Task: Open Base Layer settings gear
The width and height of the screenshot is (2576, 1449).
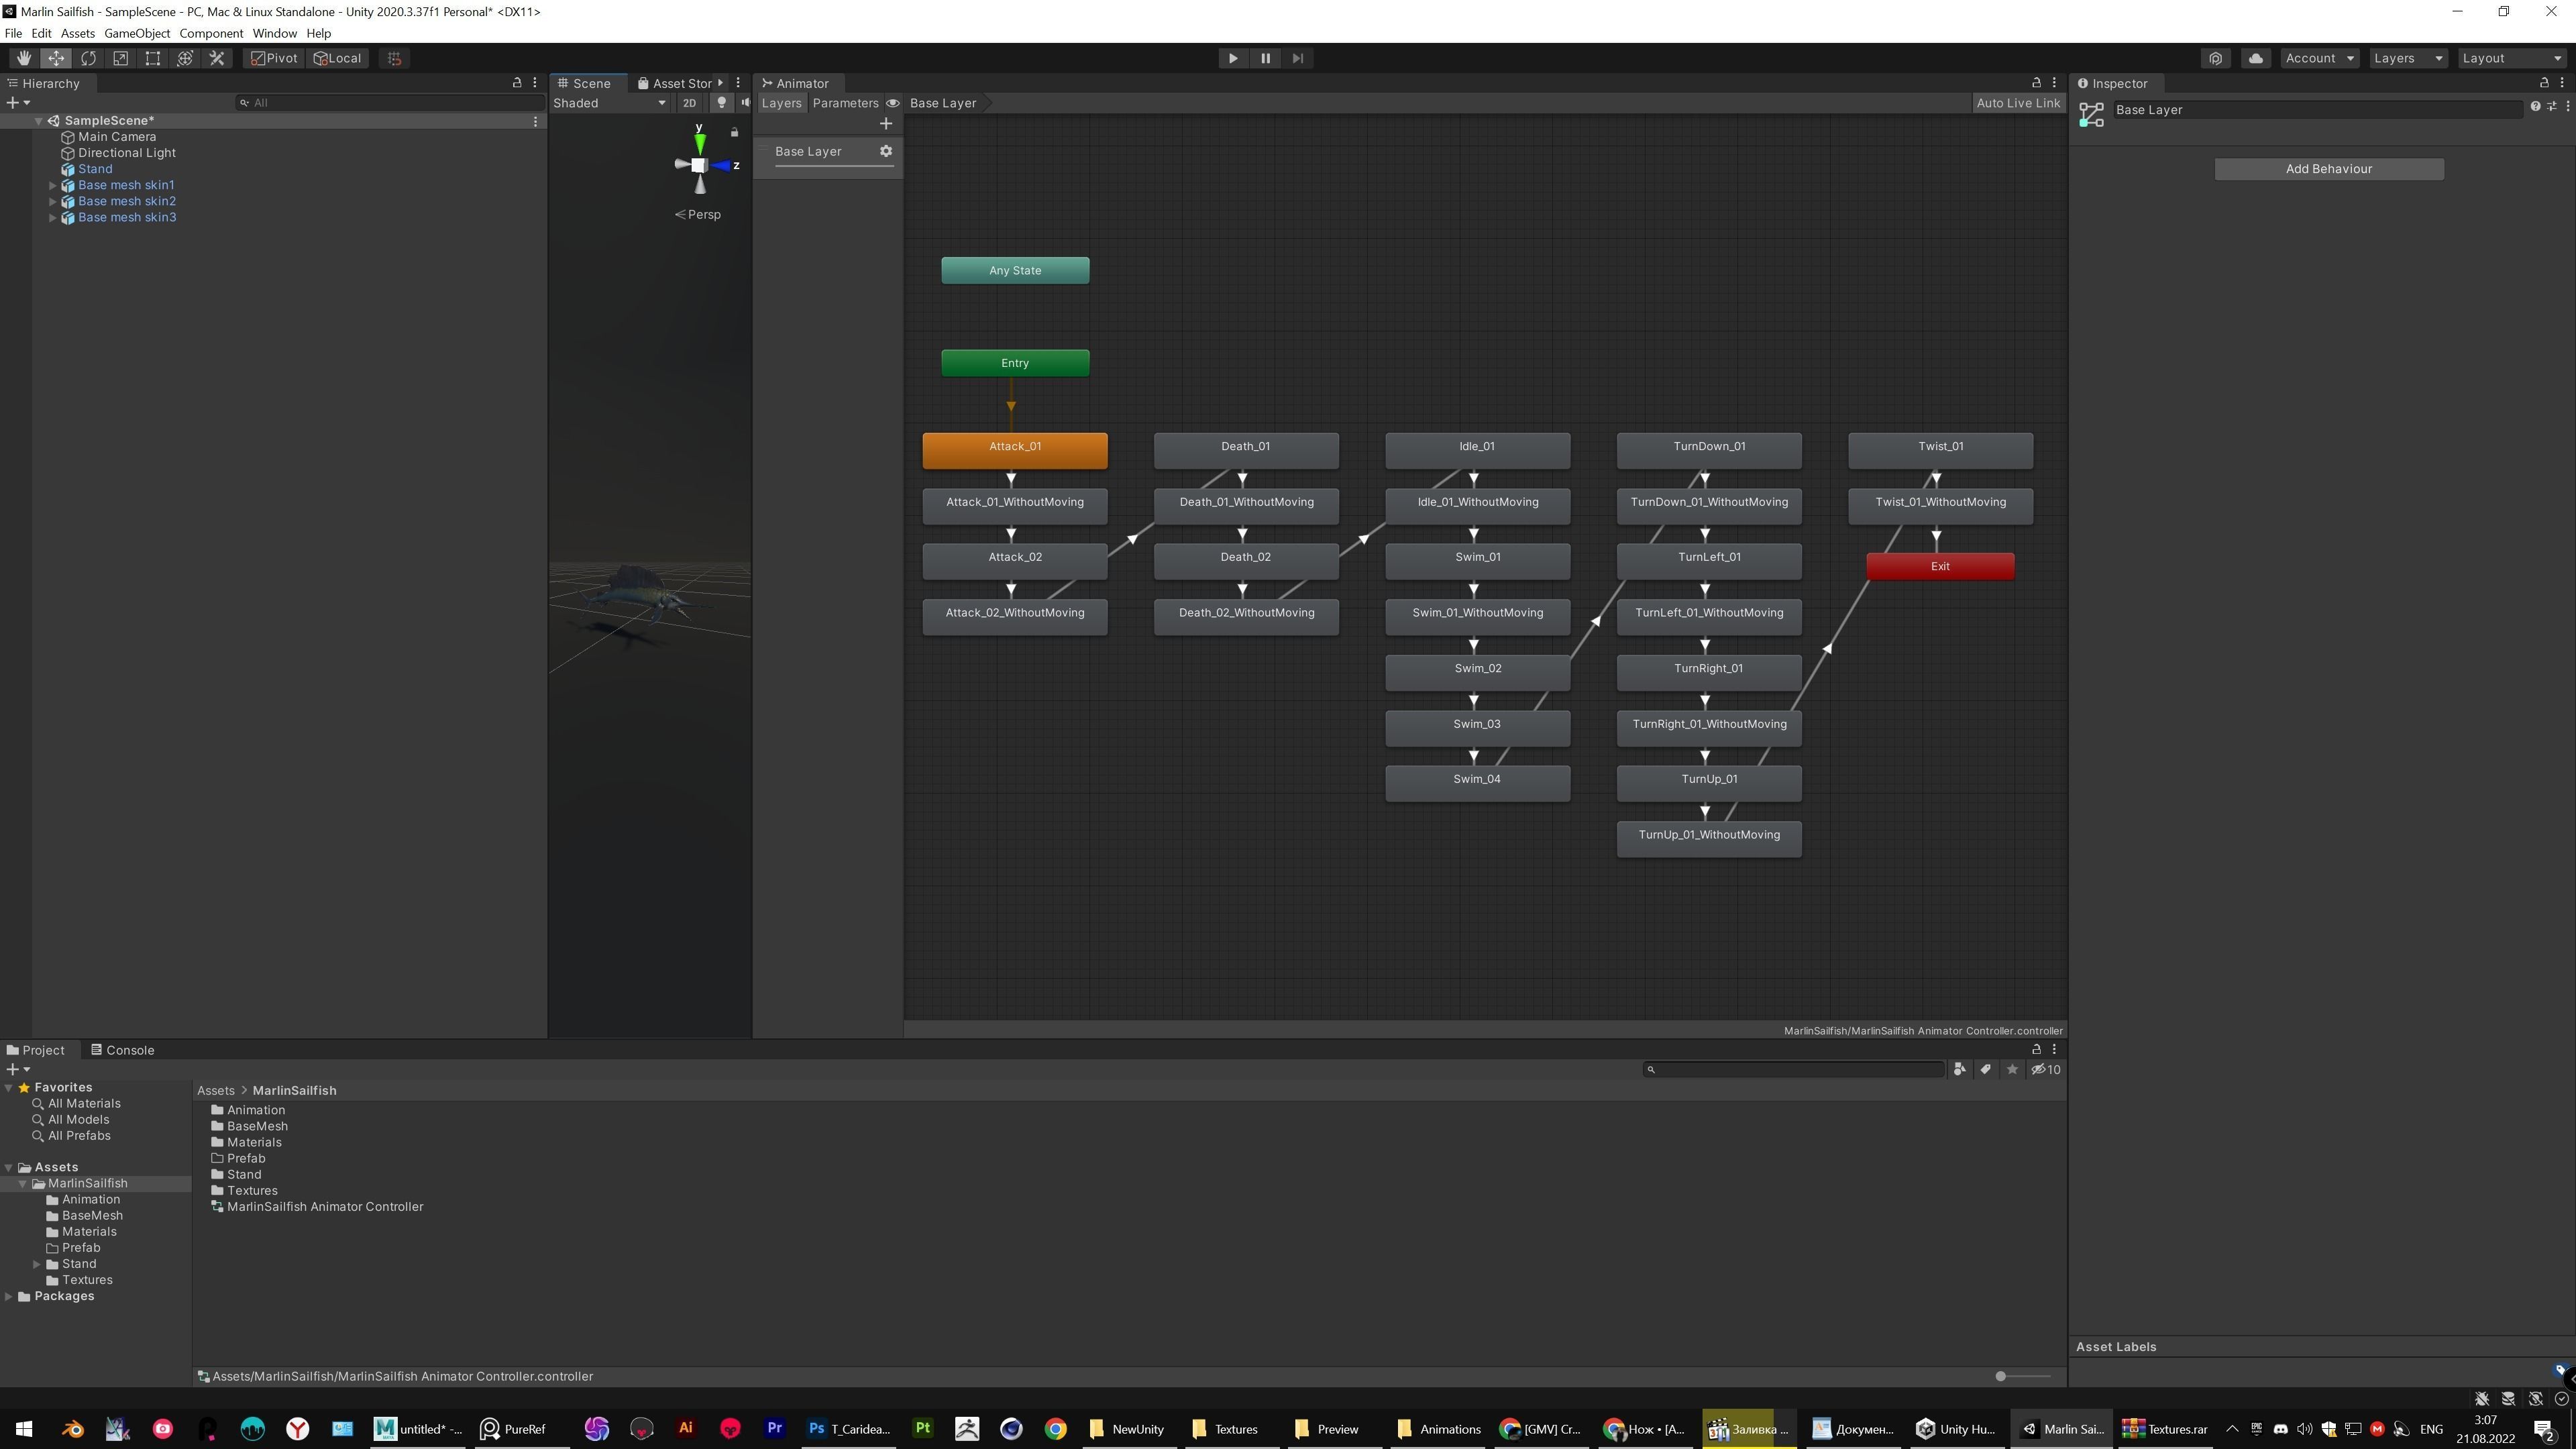Action: [x=885, y=151]
